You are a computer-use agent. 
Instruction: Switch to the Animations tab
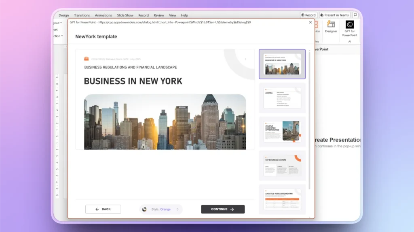click(103, 15)
